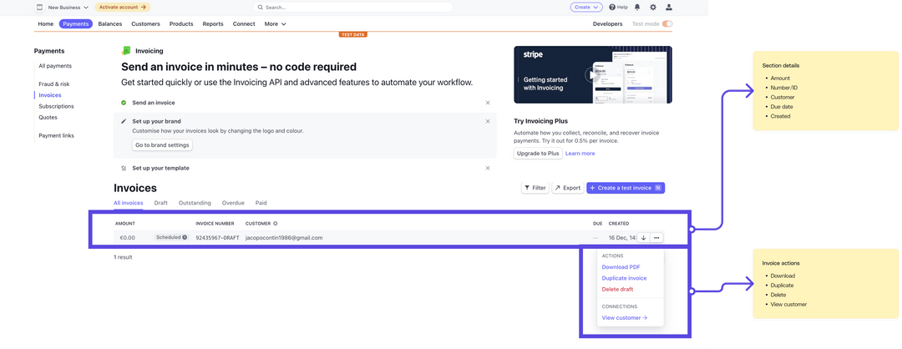Click Go to brand settings button
This screenshot has width=902, height=349.
tap(162, 145)
